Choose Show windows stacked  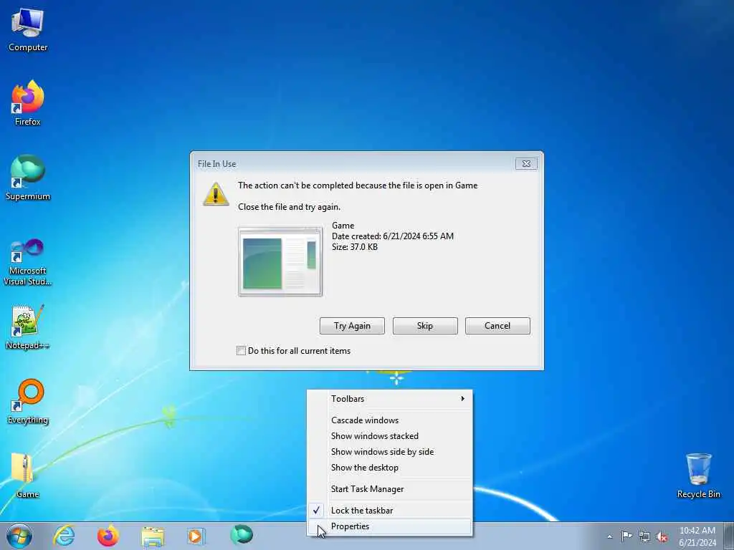pyautogui.click(x=389, y=436)
